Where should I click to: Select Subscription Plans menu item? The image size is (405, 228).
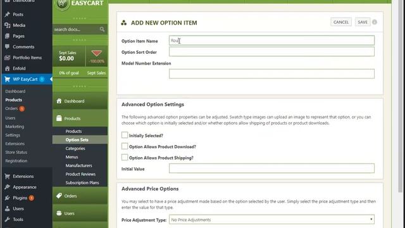(82, 182)
